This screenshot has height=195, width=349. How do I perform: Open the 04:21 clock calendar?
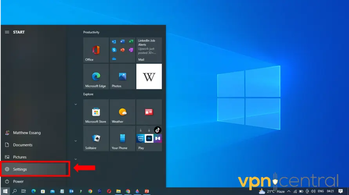(331, 191)
